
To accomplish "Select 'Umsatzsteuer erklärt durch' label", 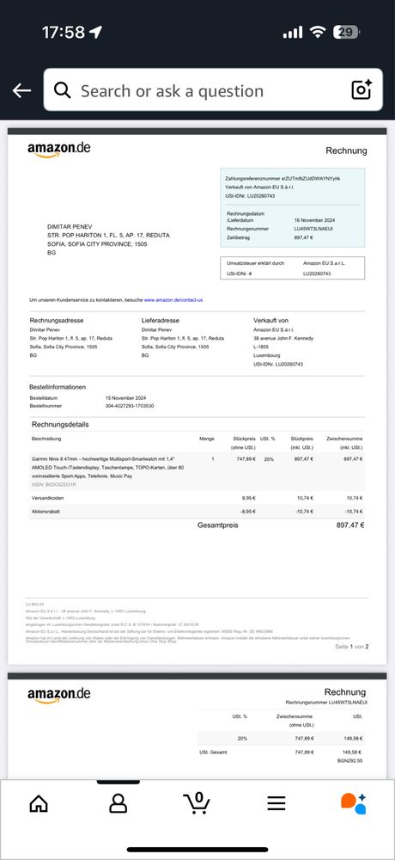I will click(255, 263).
